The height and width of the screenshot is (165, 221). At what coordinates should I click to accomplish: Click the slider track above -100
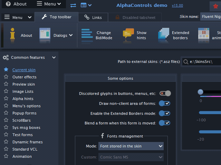210,112
